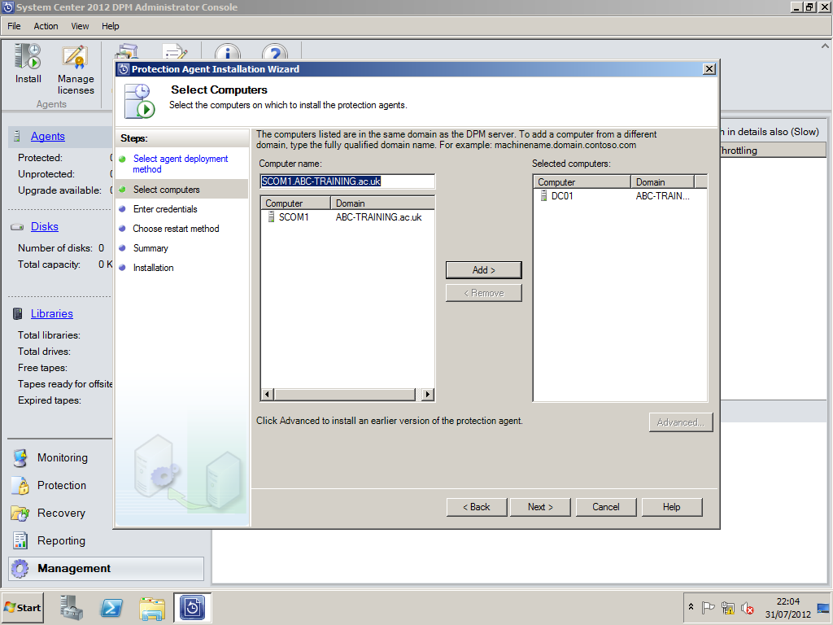Launch PowerShell from the taskbar

(111, 607)
